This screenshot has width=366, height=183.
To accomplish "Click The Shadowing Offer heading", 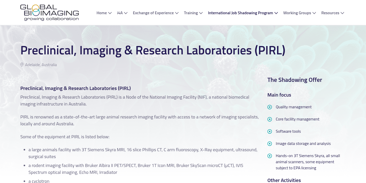I will click(x=295, y=80).
